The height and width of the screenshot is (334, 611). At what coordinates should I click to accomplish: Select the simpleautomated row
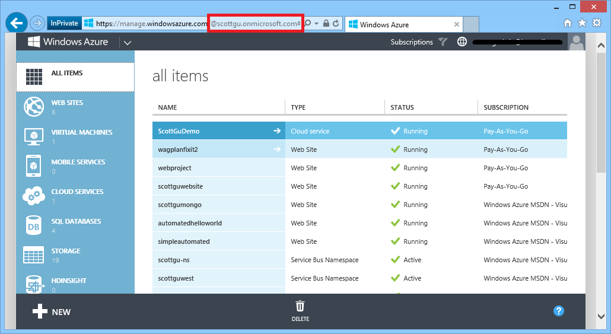click(359, 241)
